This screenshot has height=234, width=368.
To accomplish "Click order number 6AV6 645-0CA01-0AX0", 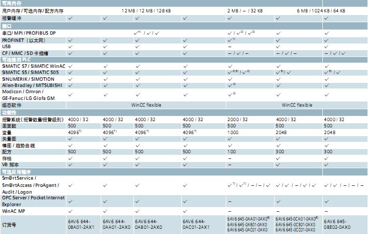I will tap(297, 219).
